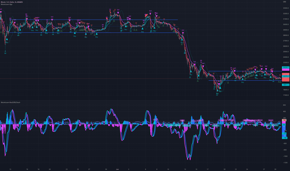Click the 31000.0 price axis label
The image size is (290, 171).
click(x=286, y=19)
